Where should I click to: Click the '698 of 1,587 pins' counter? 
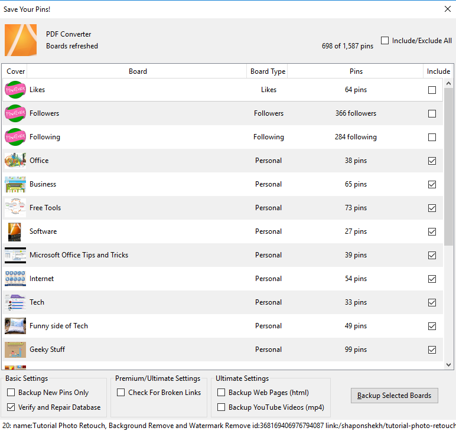click(x=347, y=46)
